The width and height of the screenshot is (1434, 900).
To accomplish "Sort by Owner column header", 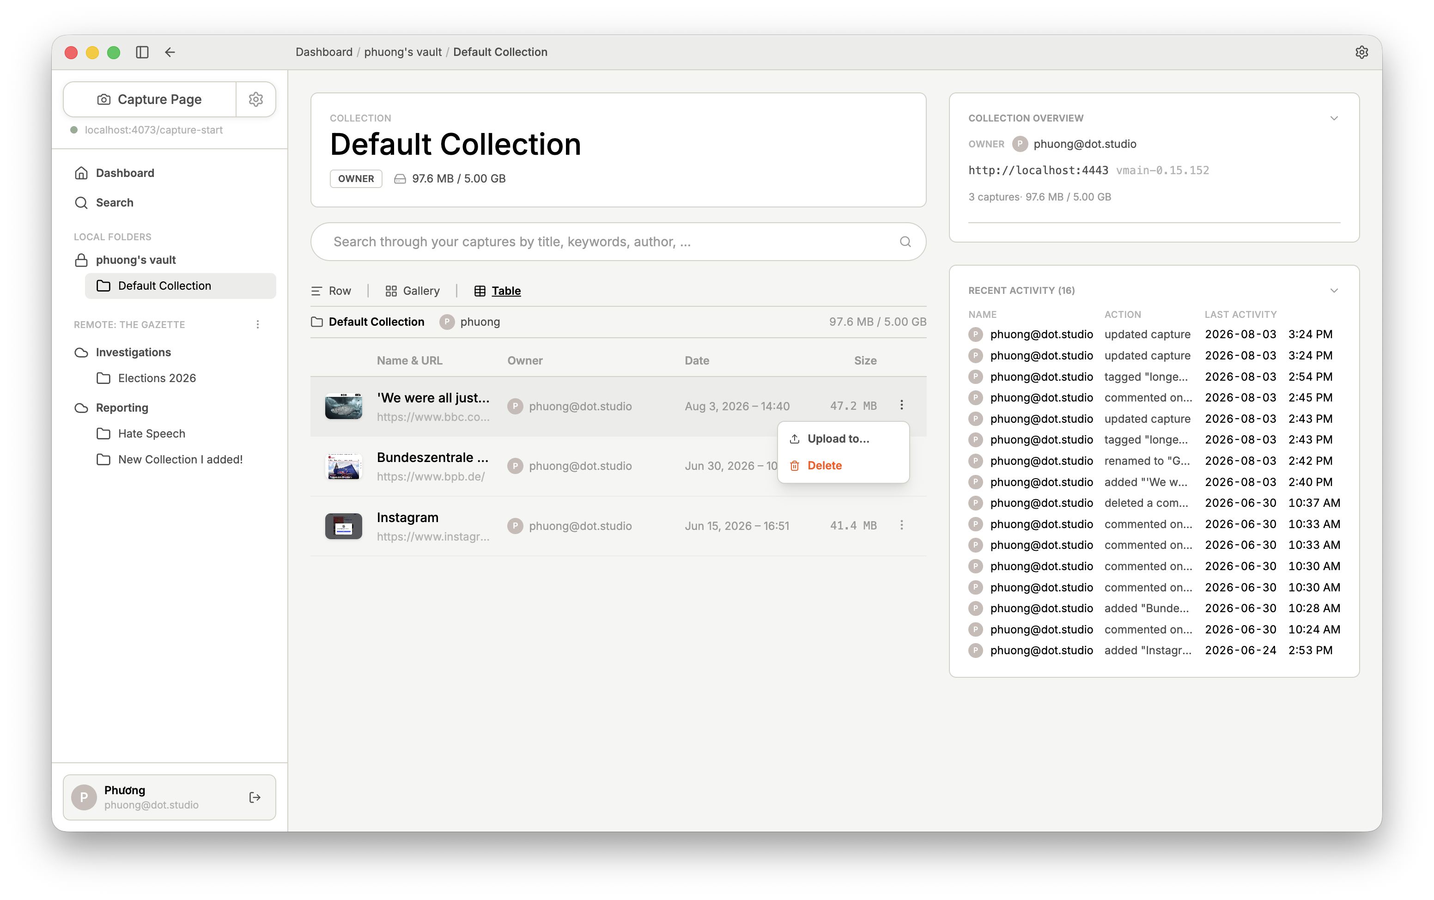I will [x=525, y=361].
